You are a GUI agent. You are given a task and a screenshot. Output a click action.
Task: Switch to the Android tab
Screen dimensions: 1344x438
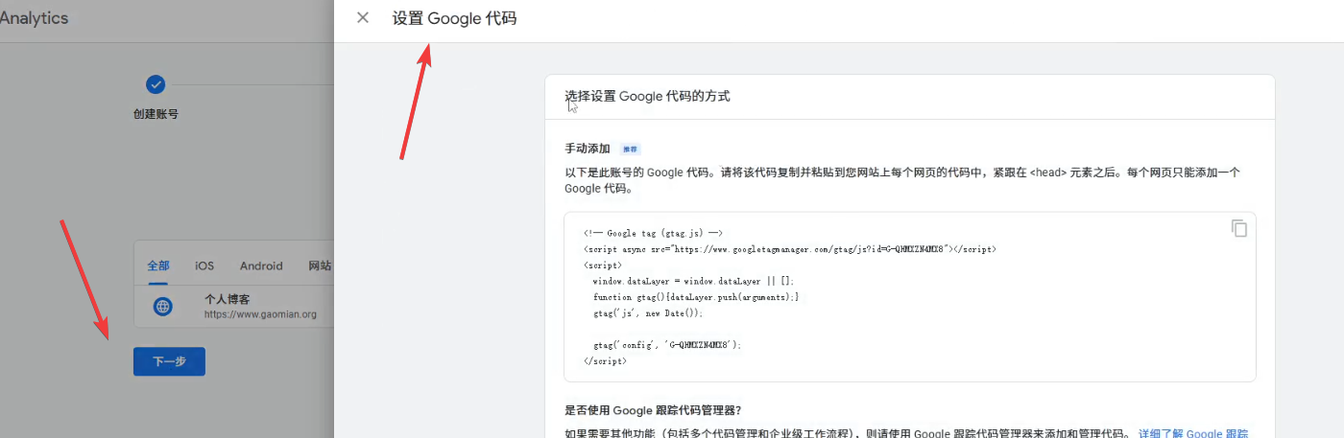(261, 265)
